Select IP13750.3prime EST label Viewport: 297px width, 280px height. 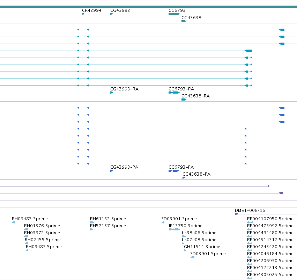[x=186, y=226]
